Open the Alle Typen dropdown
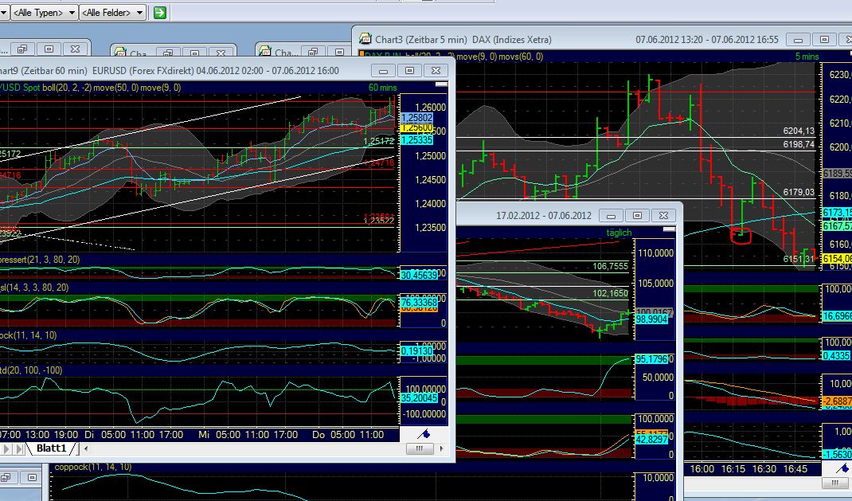Screen dimensions: 852x501 [x=44, y=12]
